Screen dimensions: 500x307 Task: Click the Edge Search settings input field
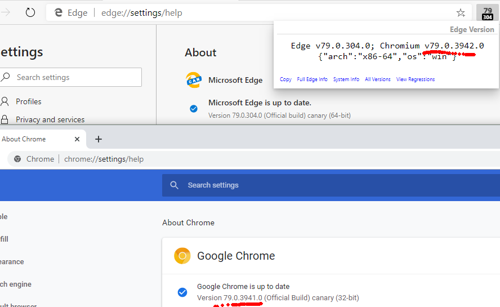click(x=71, y=77)
